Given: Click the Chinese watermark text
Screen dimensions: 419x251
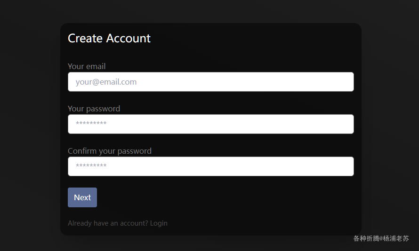Looking at the screenshot, I should click(381, 238).
